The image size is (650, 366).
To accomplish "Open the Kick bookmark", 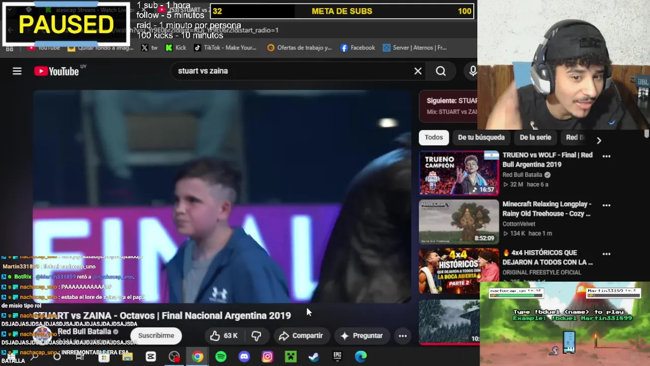I will (176, 48).
